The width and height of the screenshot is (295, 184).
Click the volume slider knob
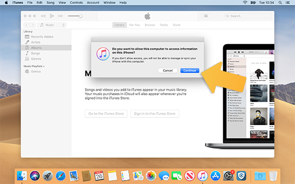[x=81, y=16]
